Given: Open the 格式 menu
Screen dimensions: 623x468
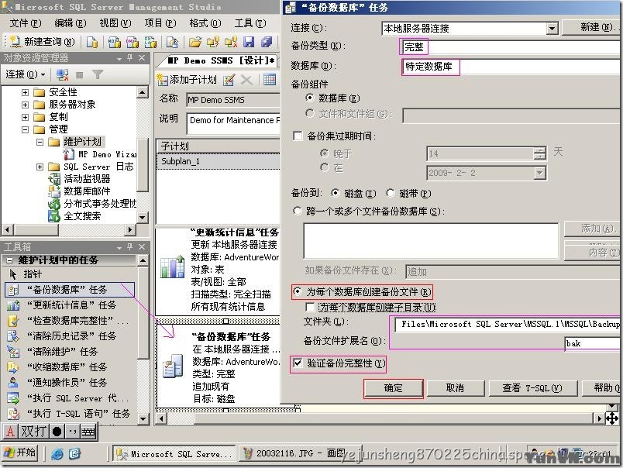Looking at the screenshot, I should pos(205,23).
